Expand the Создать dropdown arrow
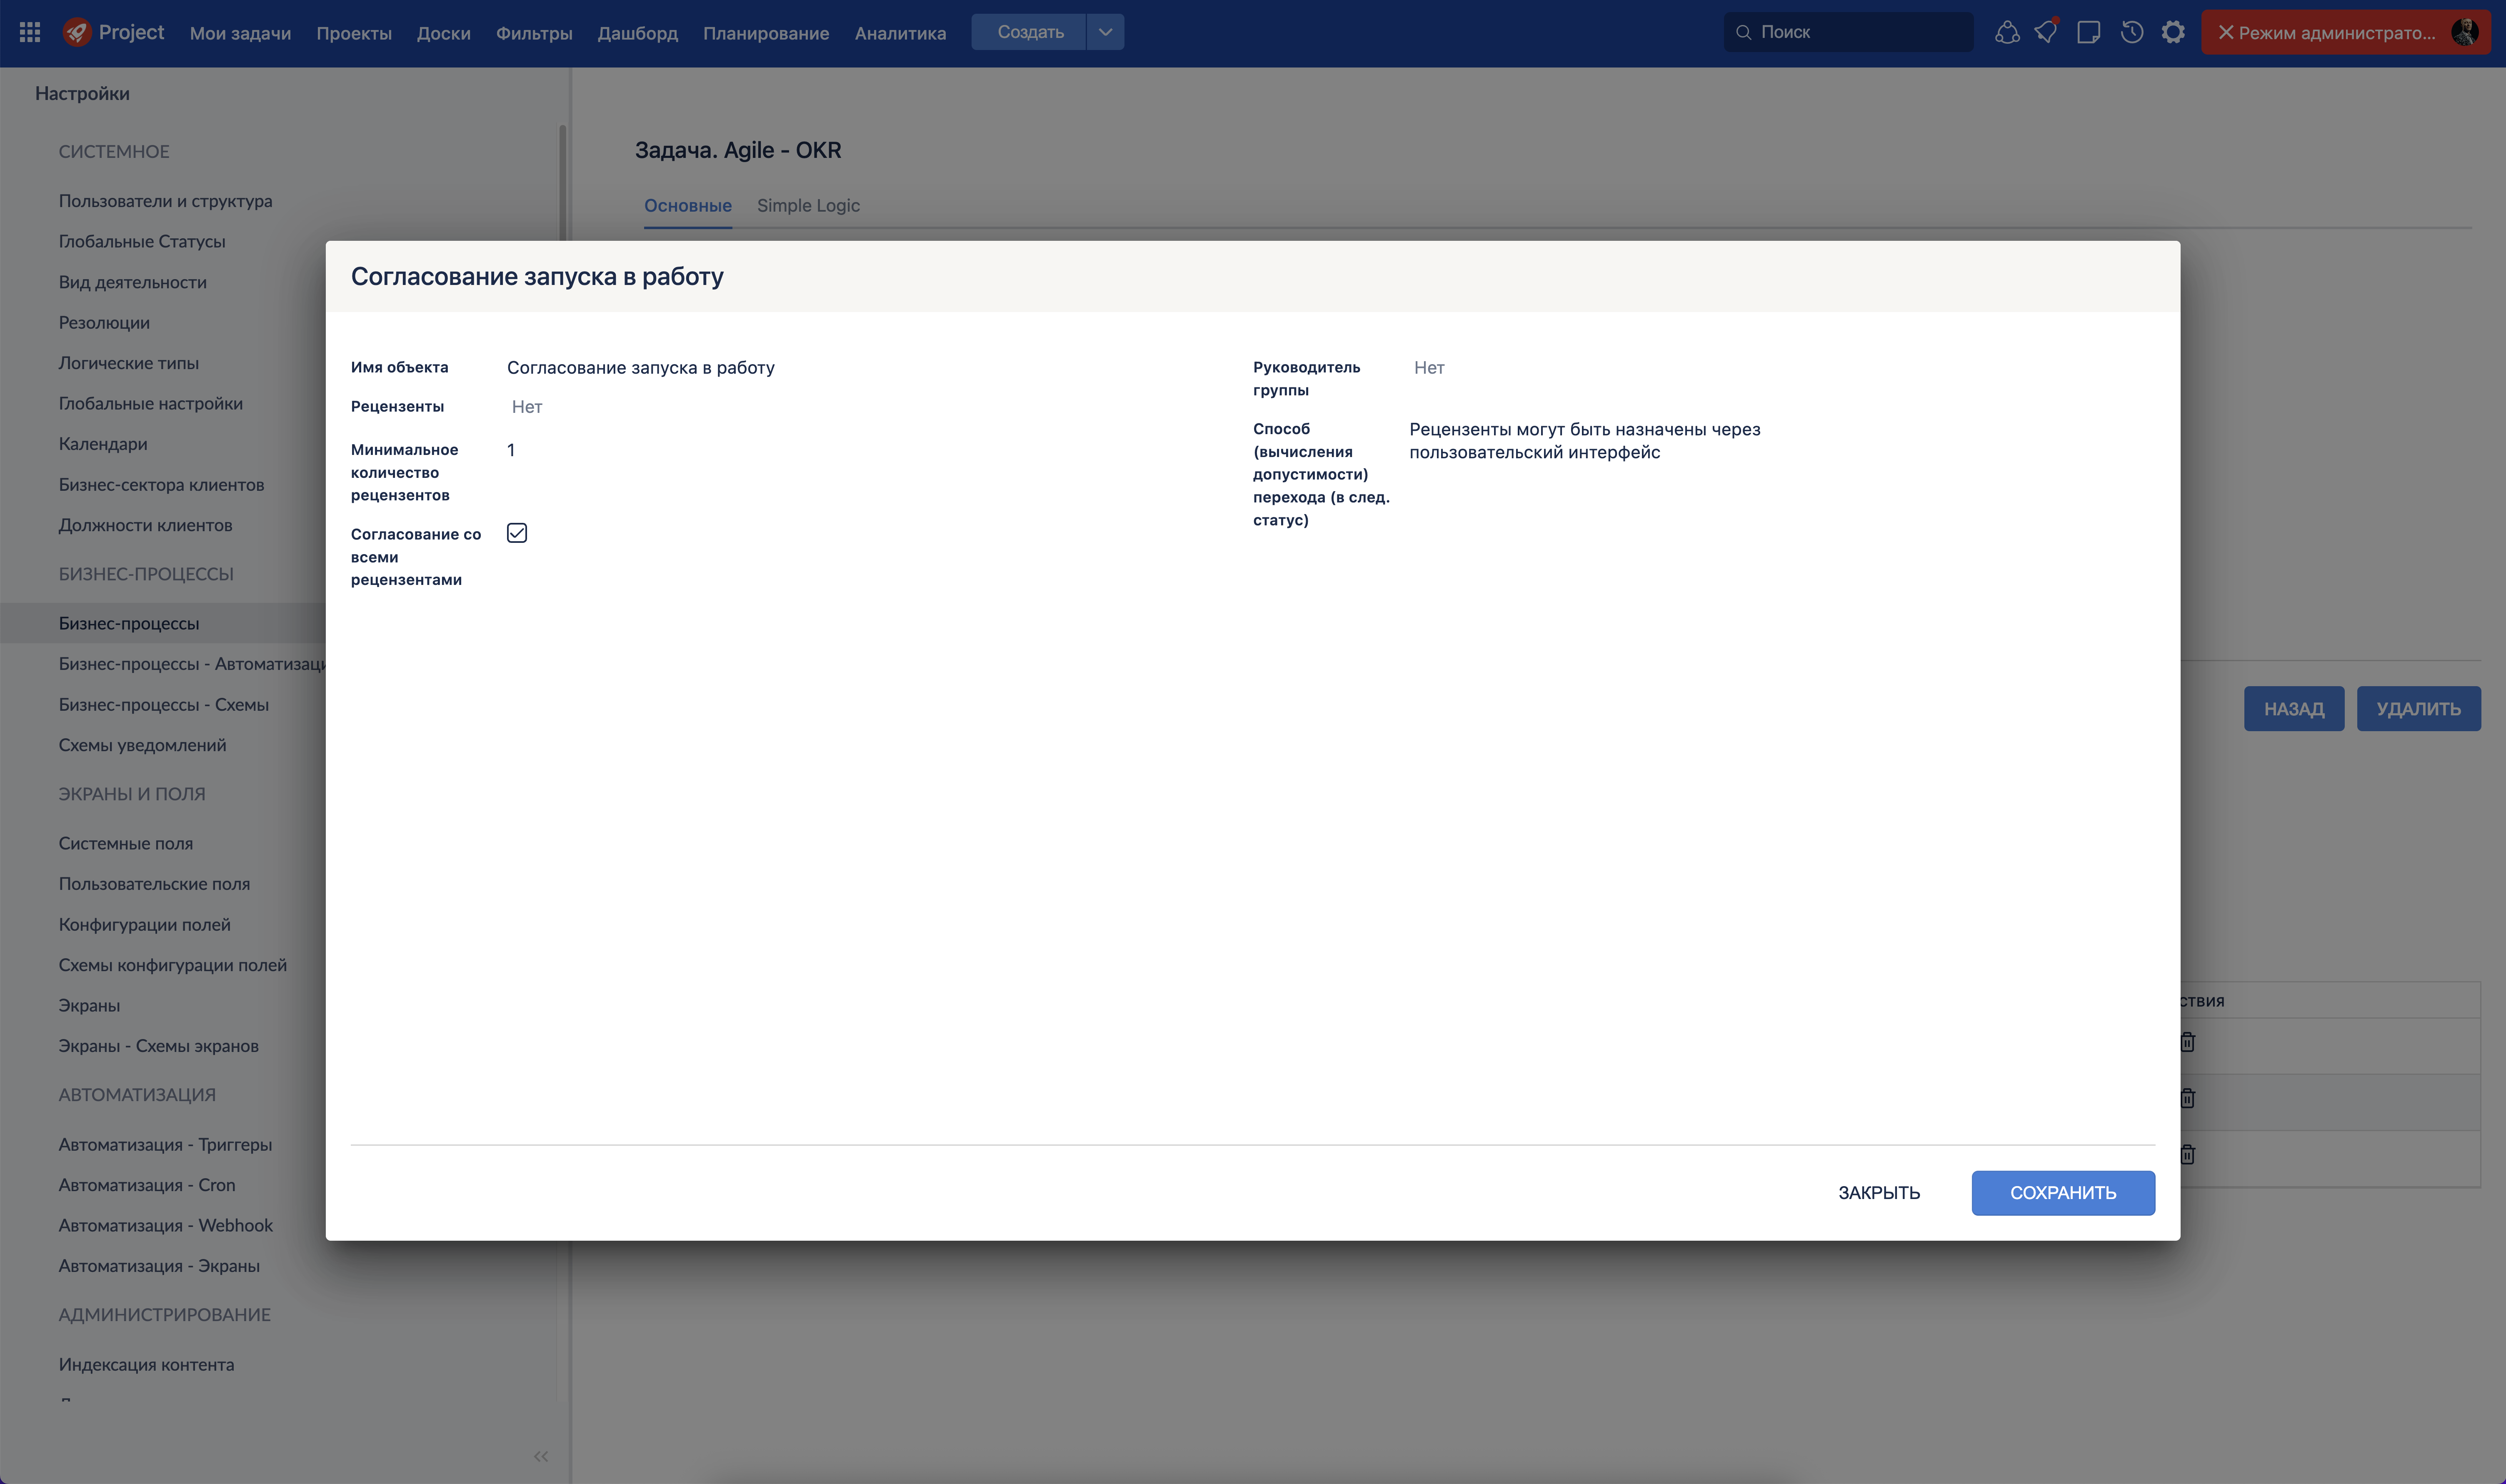The image size is (2506, 1484). click(x=1105, y=32)
